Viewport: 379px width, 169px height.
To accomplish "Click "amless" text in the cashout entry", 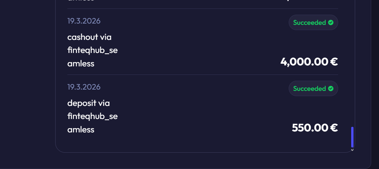I will point(81,64).
